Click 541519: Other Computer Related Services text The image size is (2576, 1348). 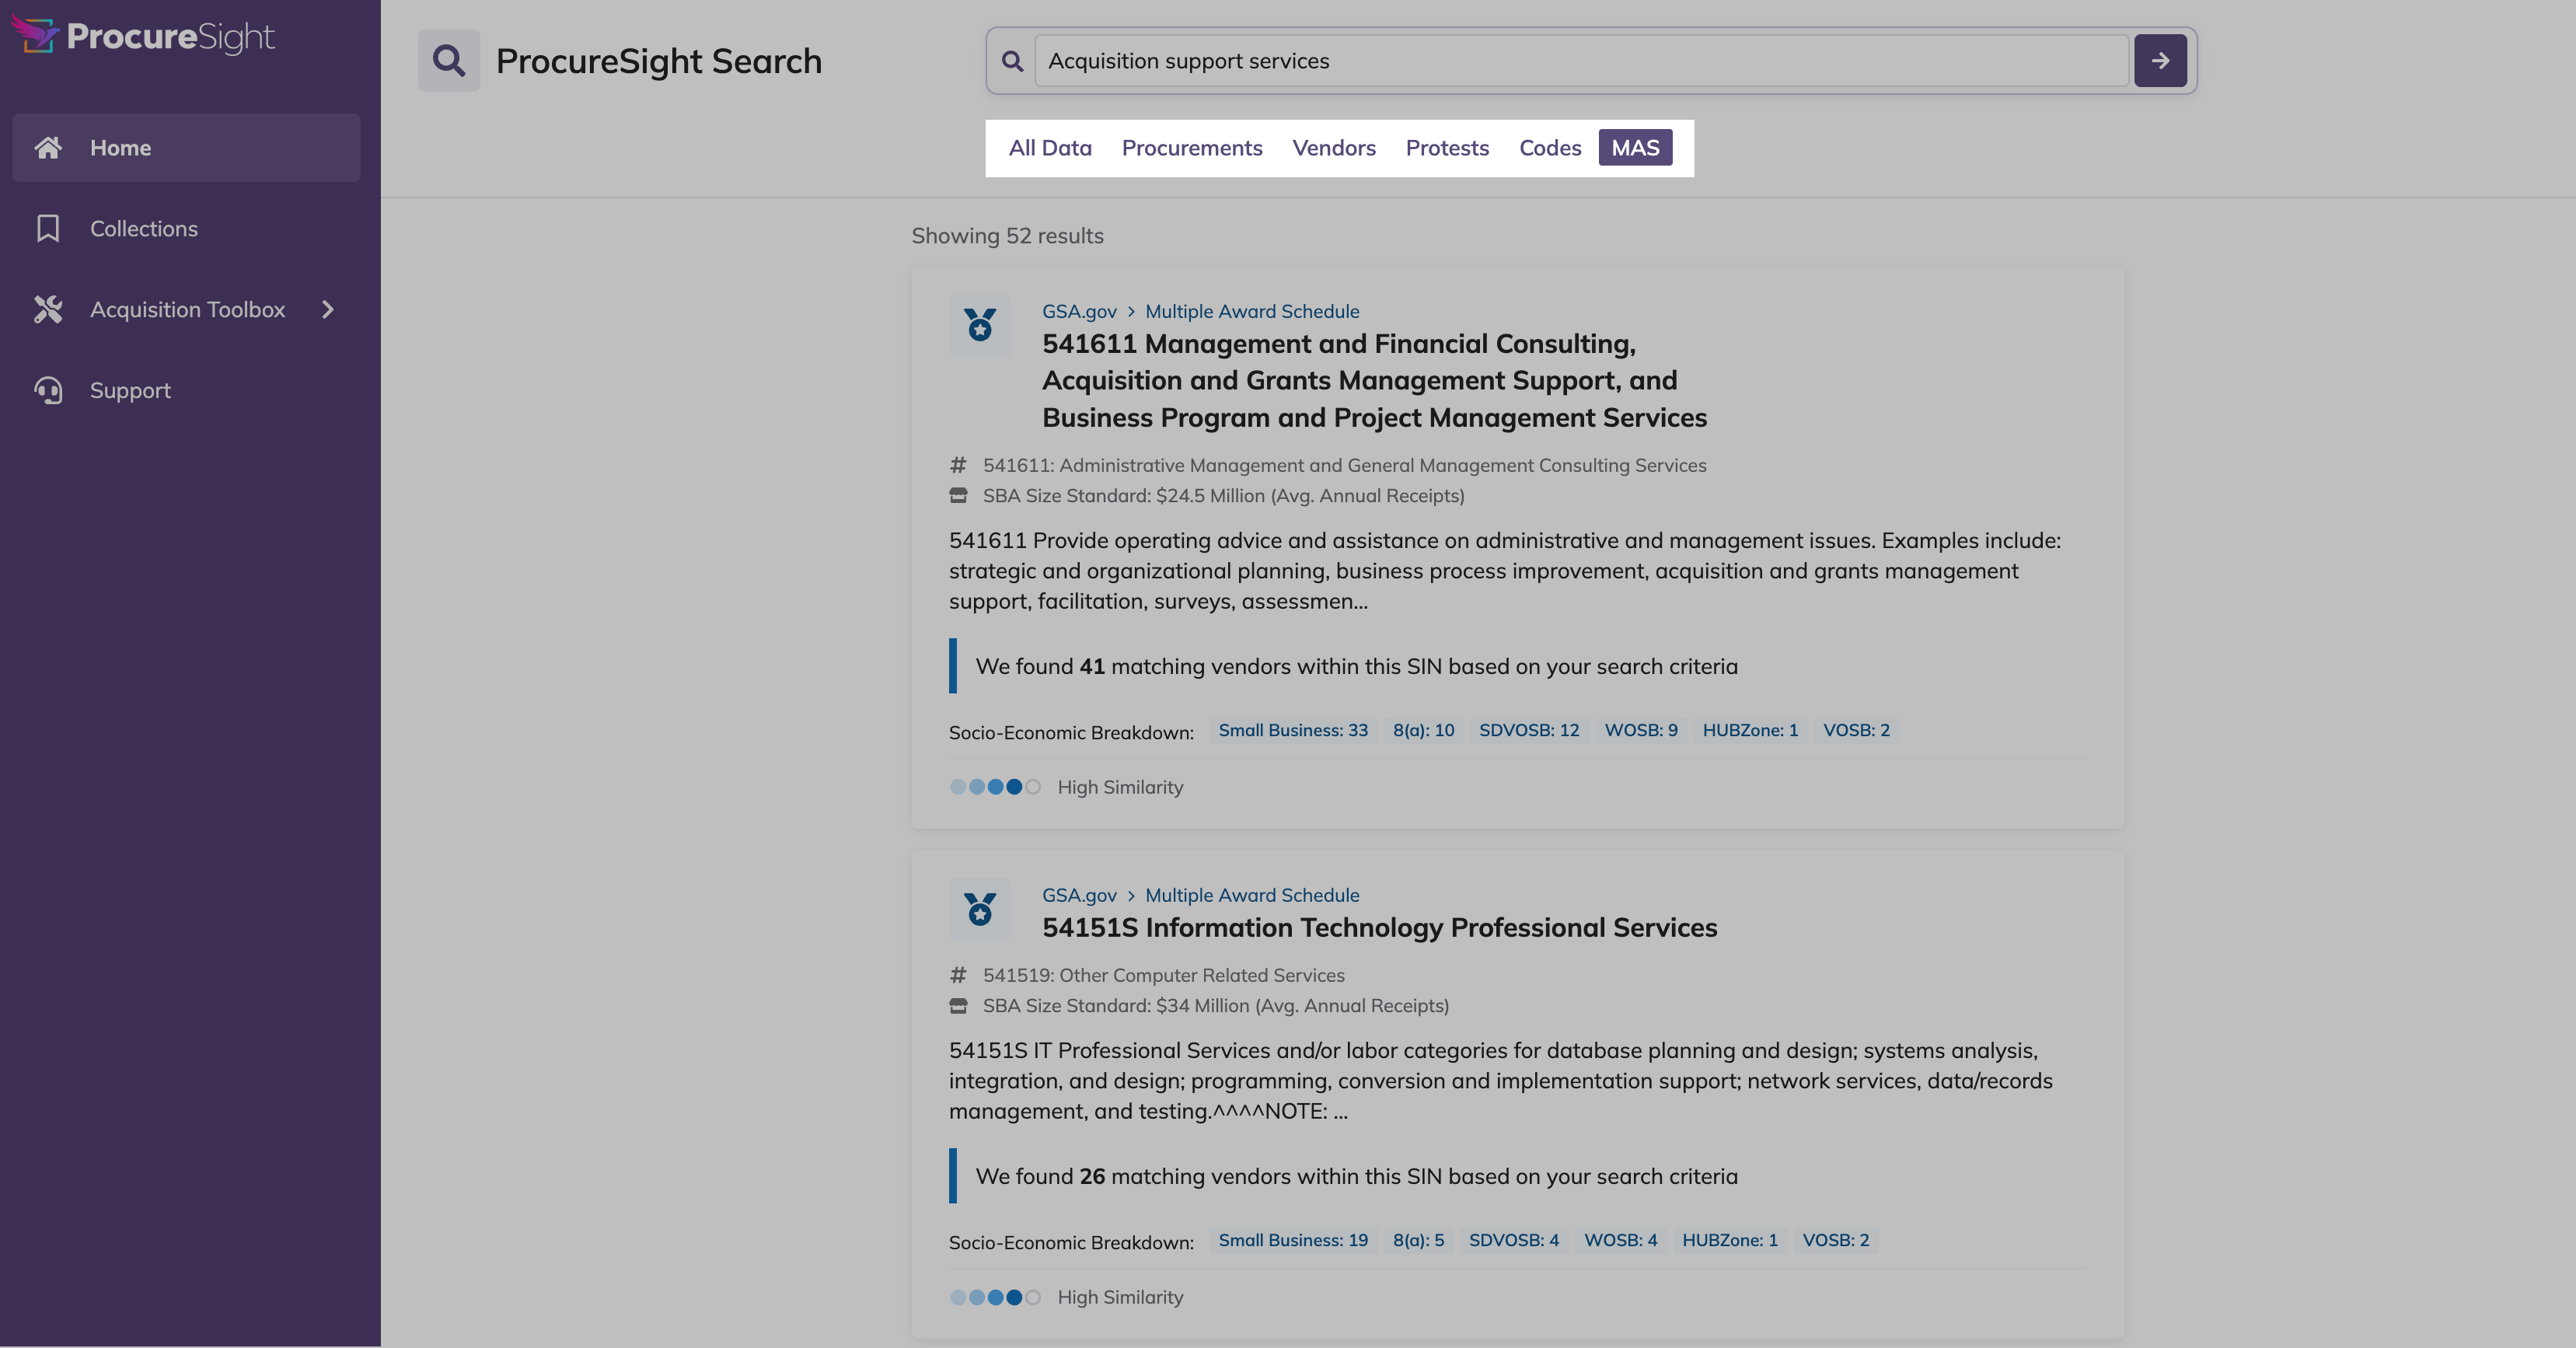(x=1163, y=975)
